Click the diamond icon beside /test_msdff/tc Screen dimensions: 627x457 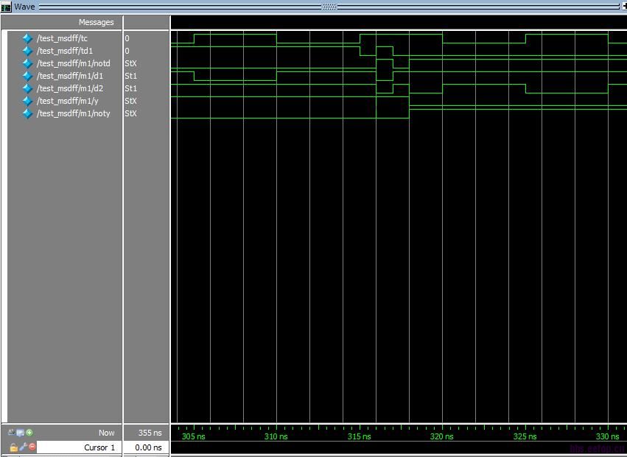(27, 38)
